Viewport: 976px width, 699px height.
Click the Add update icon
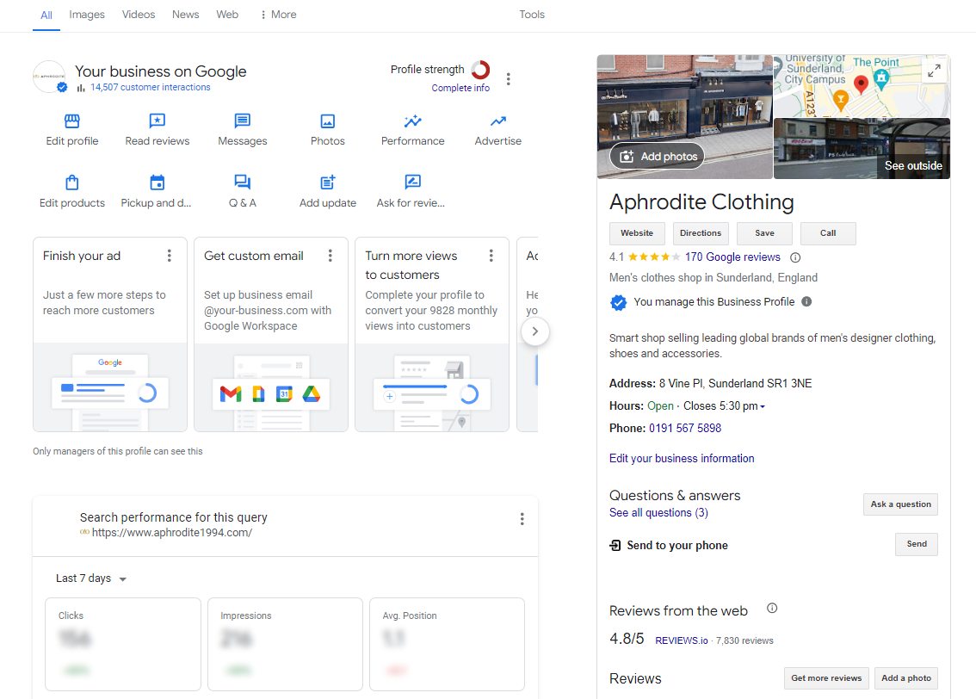point(327,182)
